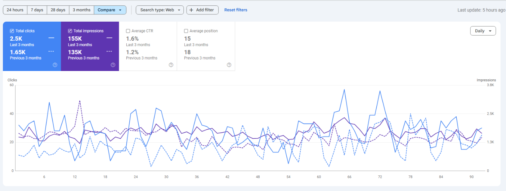The width and height of the screenshot is (506, 191).
Task: Click the Reset filters link
Action: 236,10
